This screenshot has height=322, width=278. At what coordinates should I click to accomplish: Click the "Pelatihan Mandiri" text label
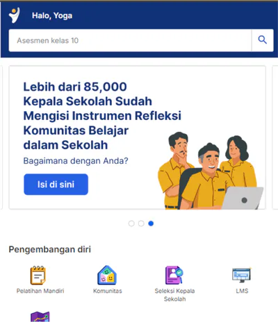pyautogui.click(x=40, y=291)
